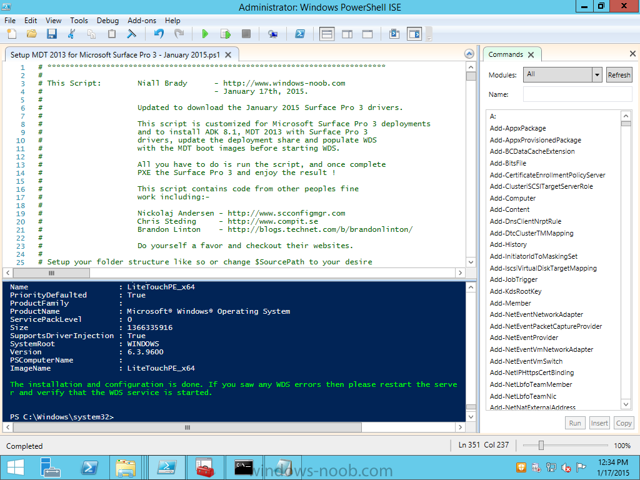
Task: Open a script file using folder icon
Action: (x=32, y=34)
